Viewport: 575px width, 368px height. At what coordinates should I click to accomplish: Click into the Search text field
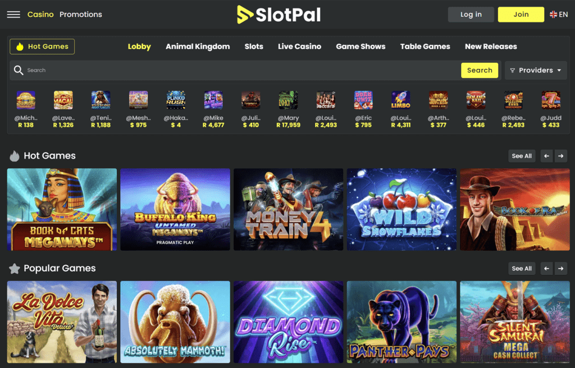(x=242, y=70)
